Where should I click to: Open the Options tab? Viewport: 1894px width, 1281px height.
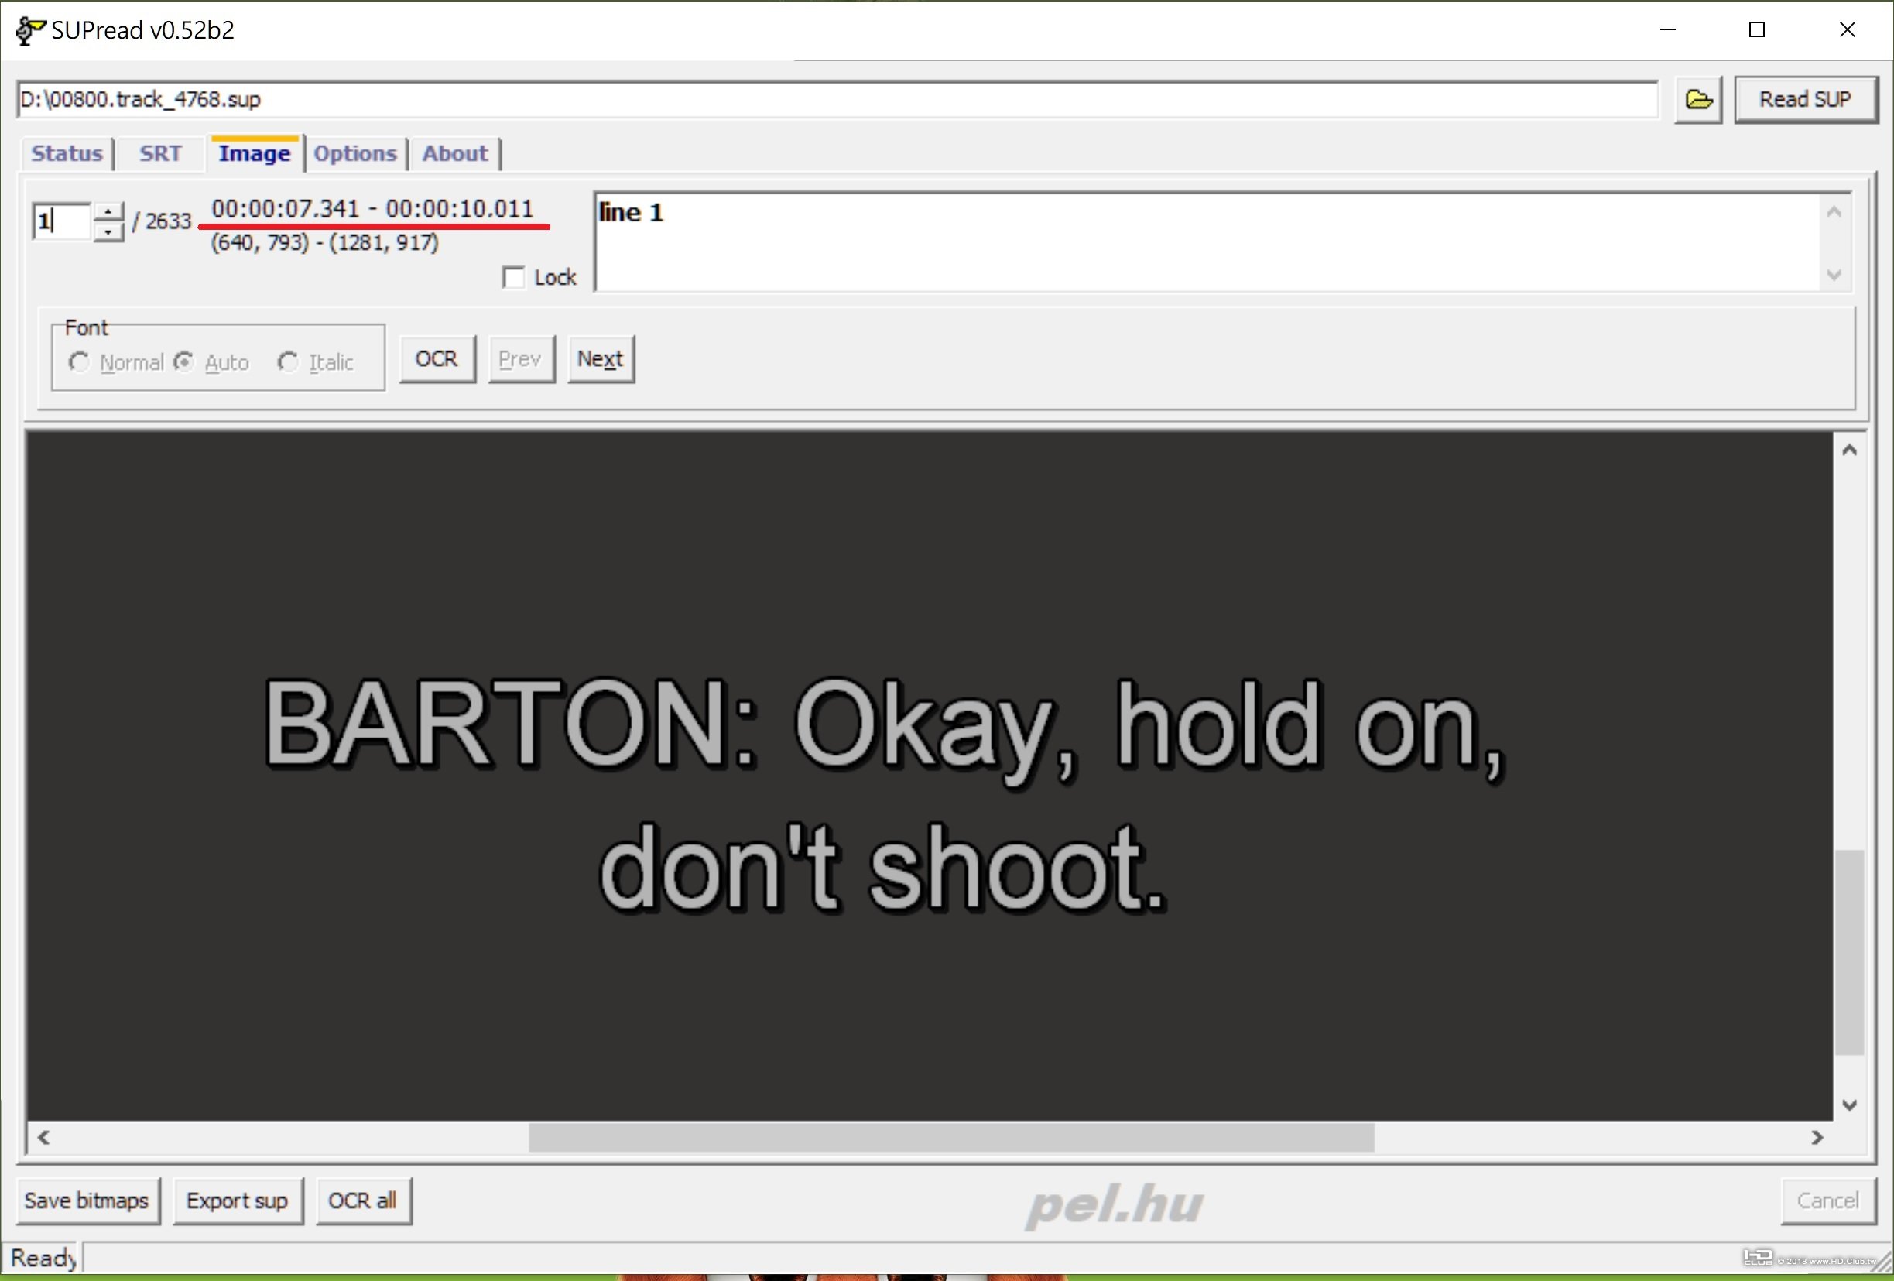(x=354, y=153)
